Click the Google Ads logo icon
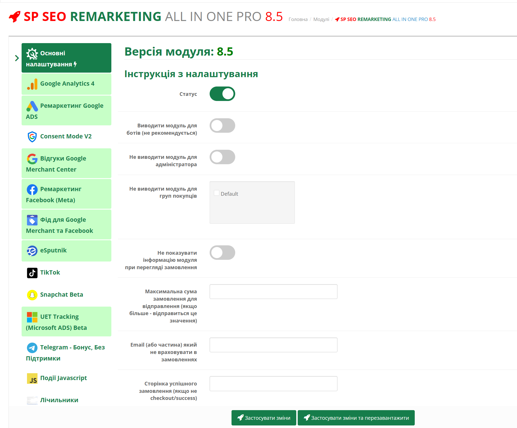 click(32, 106)
